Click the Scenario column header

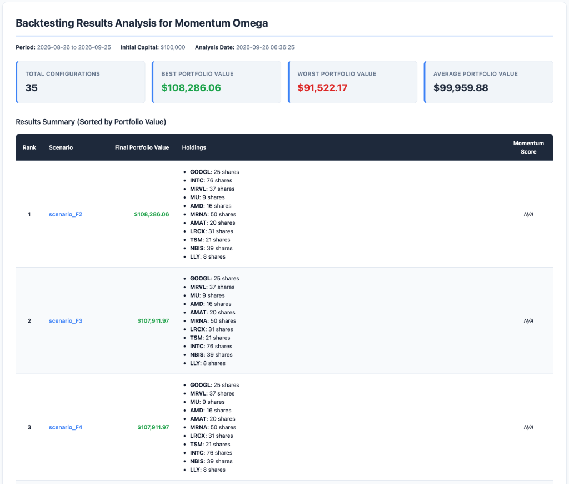[61, 147]
